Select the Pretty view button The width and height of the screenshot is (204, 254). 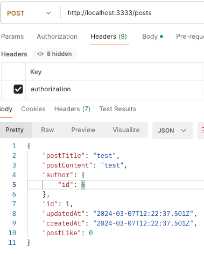[15, 130]
